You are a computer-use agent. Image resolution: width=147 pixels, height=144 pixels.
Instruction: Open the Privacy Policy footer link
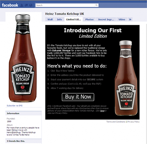[134, 122]
